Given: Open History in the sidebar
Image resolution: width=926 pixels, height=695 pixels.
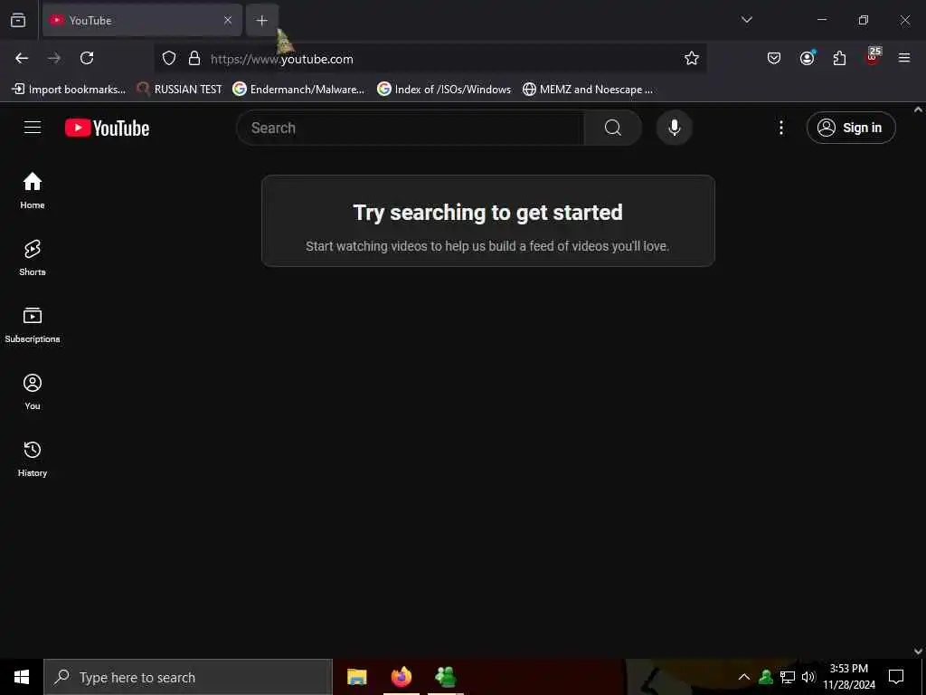Looking at the screenshot, I should [33, 459].
